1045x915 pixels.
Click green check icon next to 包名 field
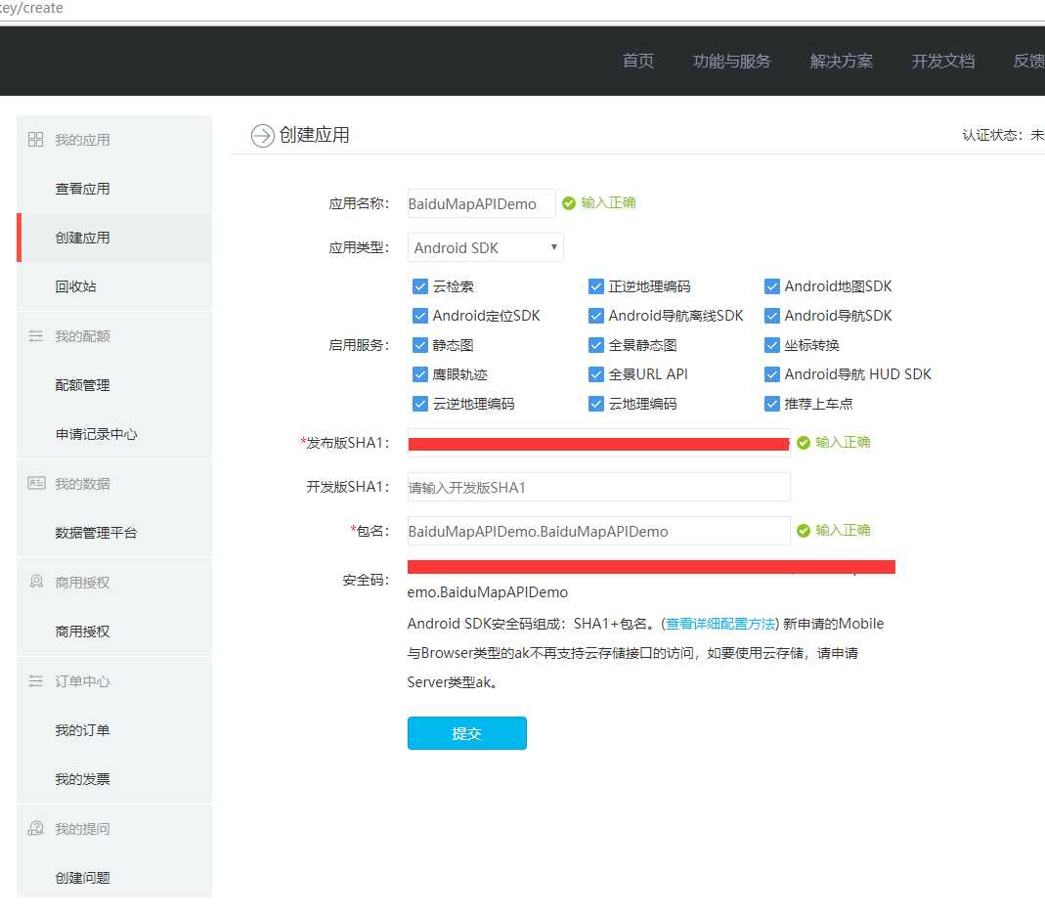(x=804, y=531)
